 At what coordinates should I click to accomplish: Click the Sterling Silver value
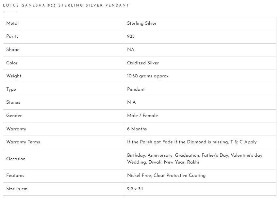142,23
